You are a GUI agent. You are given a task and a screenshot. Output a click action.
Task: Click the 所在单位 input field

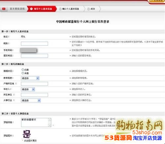point(34,95)
